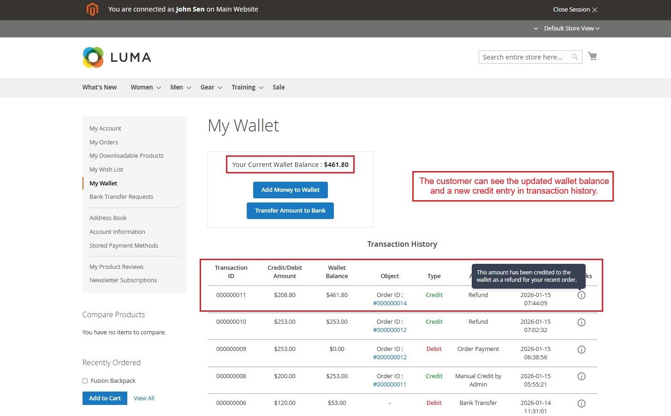This screenshot has width=671, height=416.
Task: Open the Gear menu dropdown
Action: [x=211, y=87]
